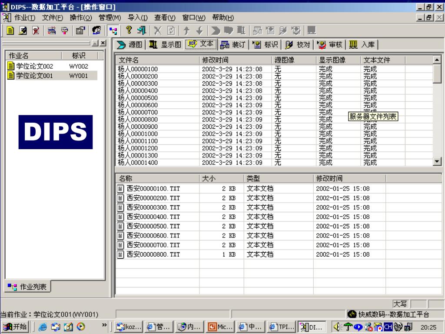Click the properties toolbar icon before the face icon
The width and height of the screenshot is (445, 334).
coord(80,30)
